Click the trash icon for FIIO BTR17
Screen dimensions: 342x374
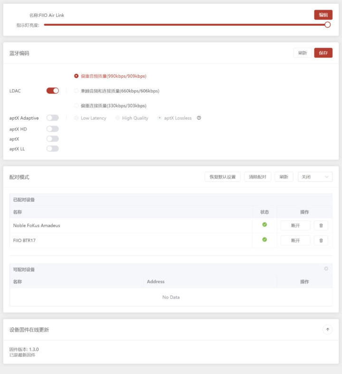(x=321, y=240)
